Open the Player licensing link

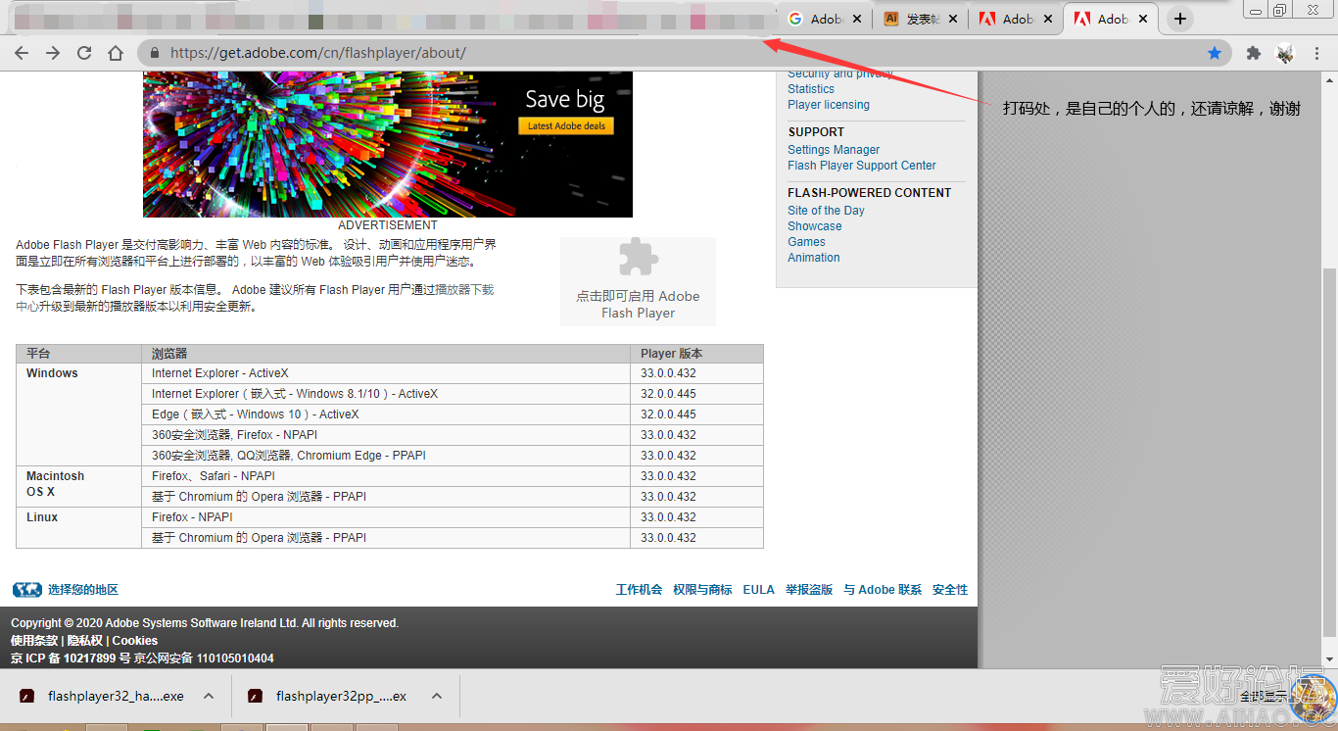[x=828, y=104]
